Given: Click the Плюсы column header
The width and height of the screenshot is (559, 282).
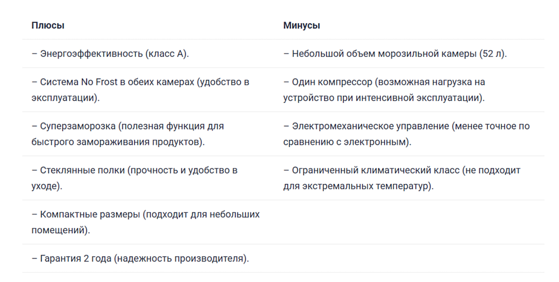Looking at the screenshot, I should pos(48,25).
